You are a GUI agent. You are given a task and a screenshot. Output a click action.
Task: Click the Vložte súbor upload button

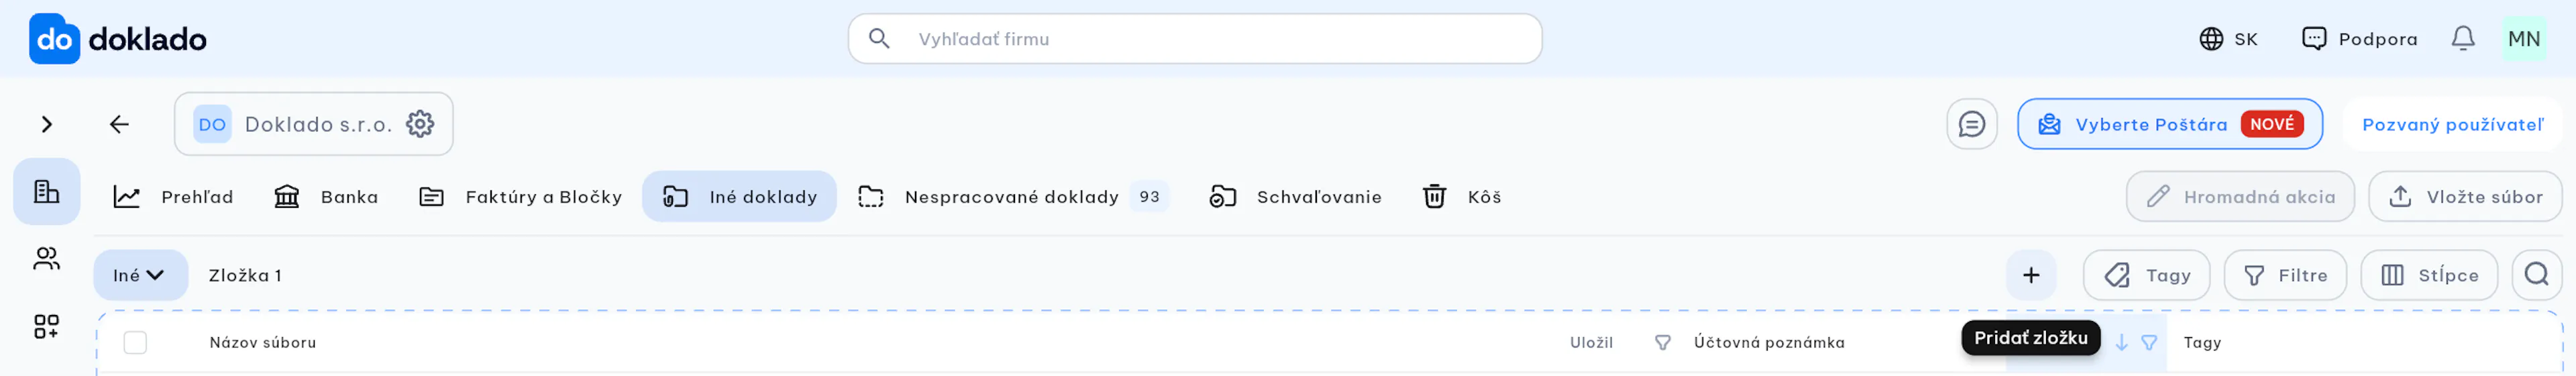(x=2465, y=197)
